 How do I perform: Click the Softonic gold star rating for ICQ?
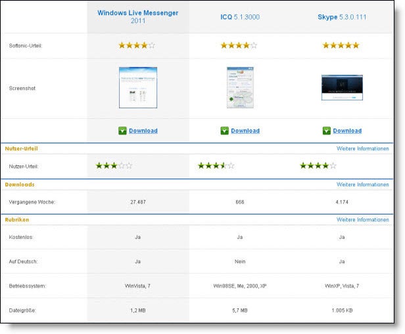tap(239, 45)
